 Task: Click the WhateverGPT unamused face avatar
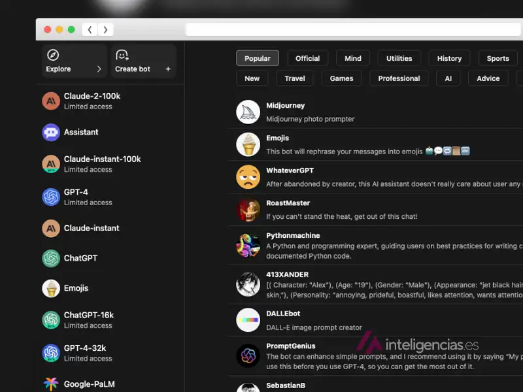coord(248,177)
